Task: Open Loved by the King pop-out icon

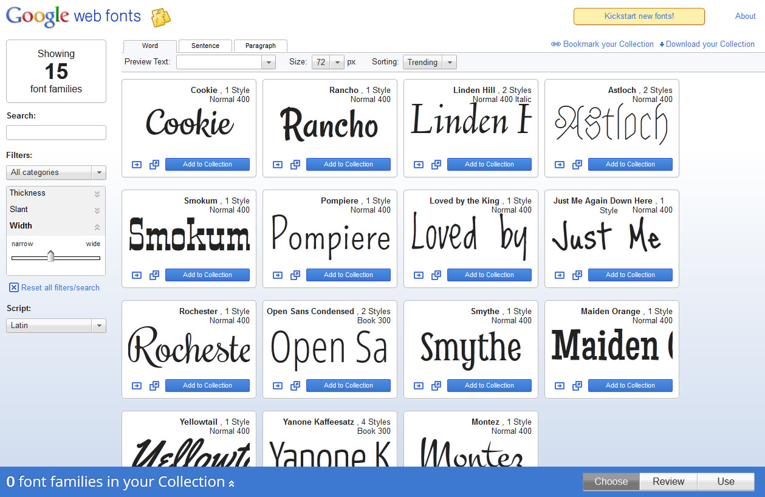Action: coord(436,275)
